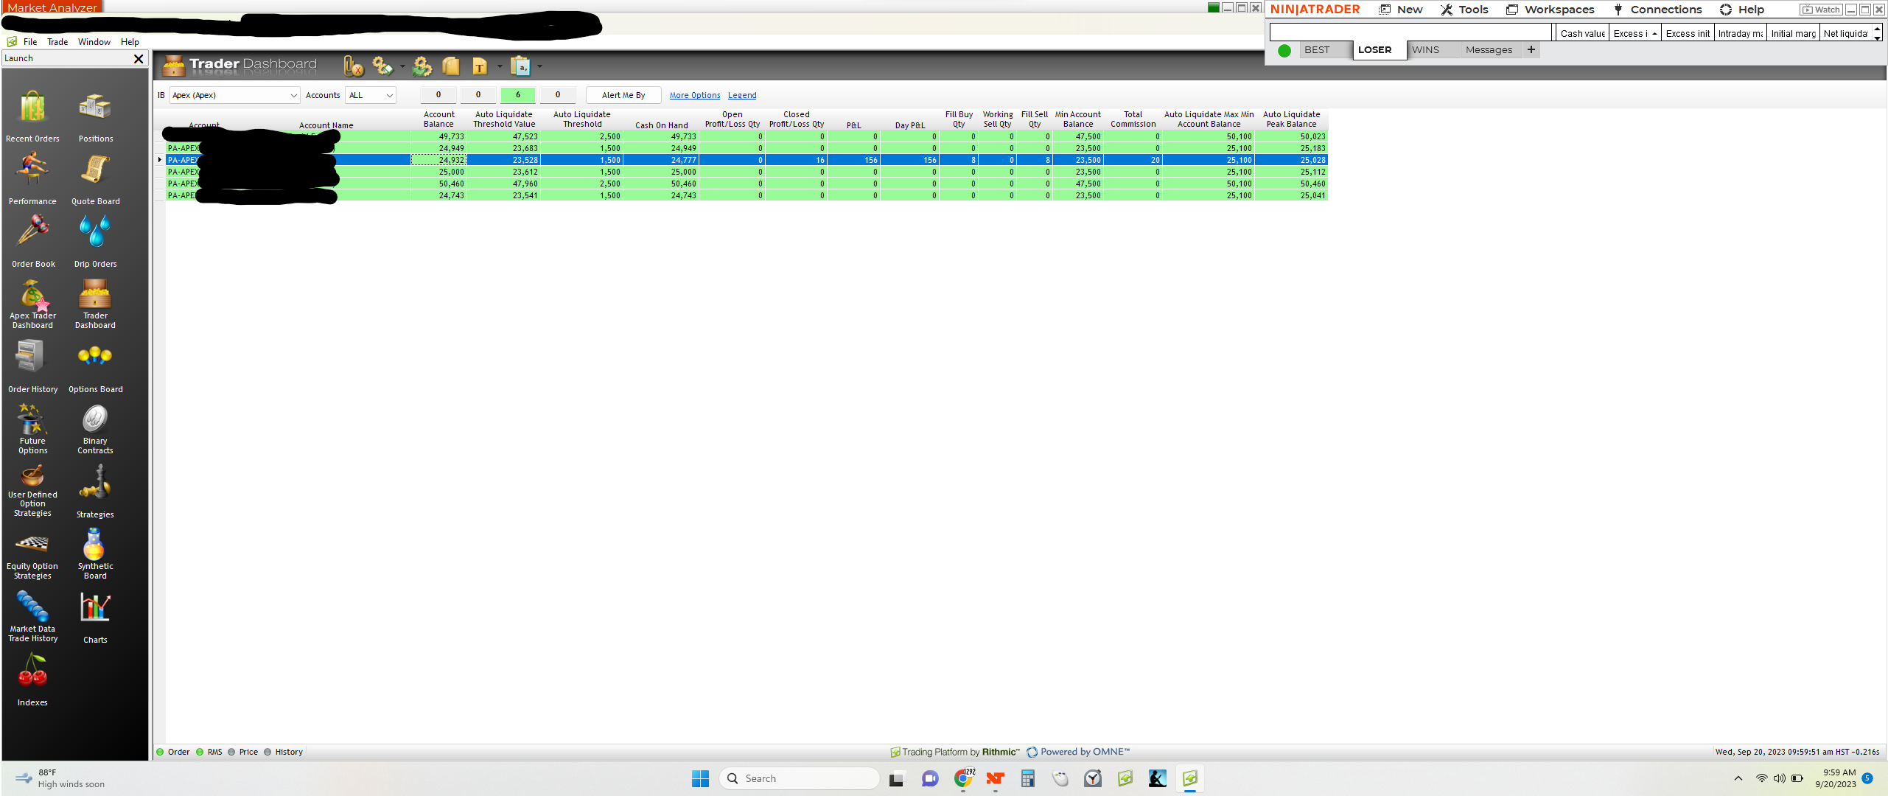Screen dimensions: 1888x796
Task: Open the More Options link
Action: (695, 96)
